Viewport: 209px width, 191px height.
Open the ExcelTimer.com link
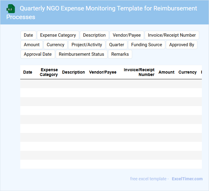pos(187,179)
